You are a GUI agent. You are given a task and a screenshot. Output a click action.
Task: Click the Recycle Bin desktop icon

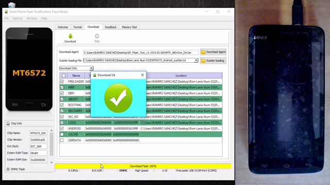click(x=11, y=5)
